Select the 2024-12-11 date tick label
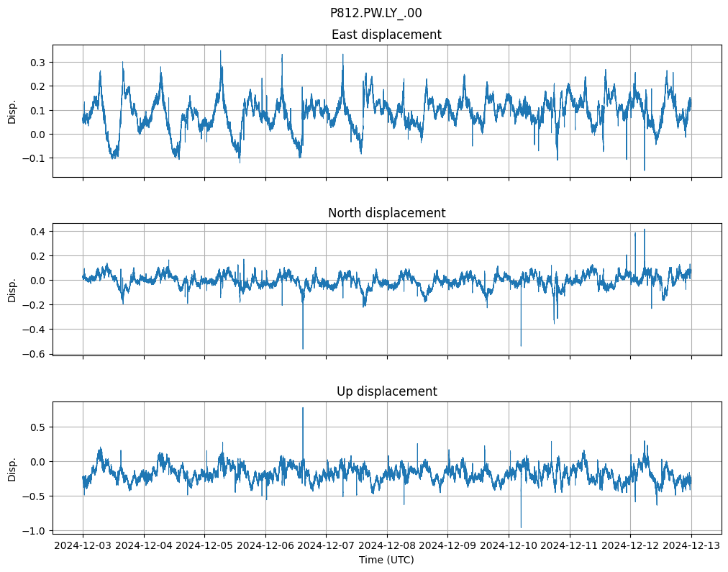This screenshot has width=728, height=572. [570, 546]
